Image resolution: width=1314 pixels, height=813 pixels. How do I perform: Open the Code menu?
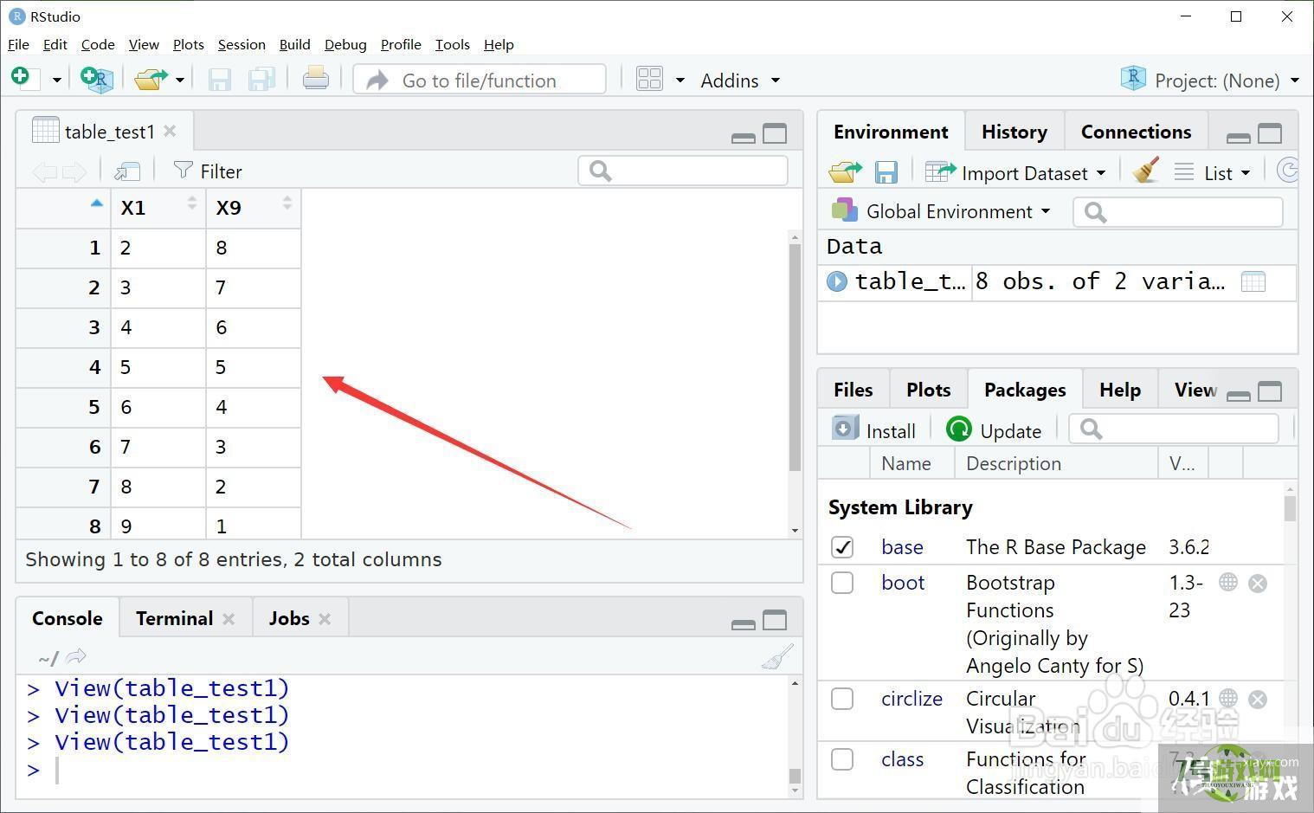pyautogui.click(x=98, y=44)
